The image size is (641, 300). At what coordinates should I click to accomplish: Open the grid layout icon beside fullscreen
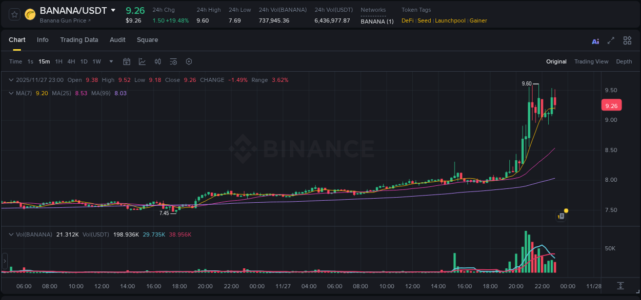point(627,40)
